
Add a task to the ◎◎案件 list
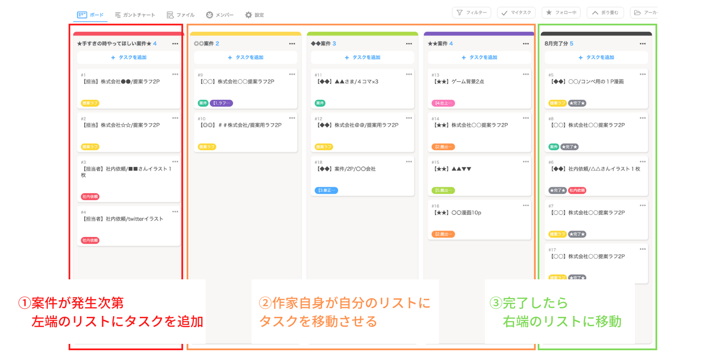pos(246,57)
